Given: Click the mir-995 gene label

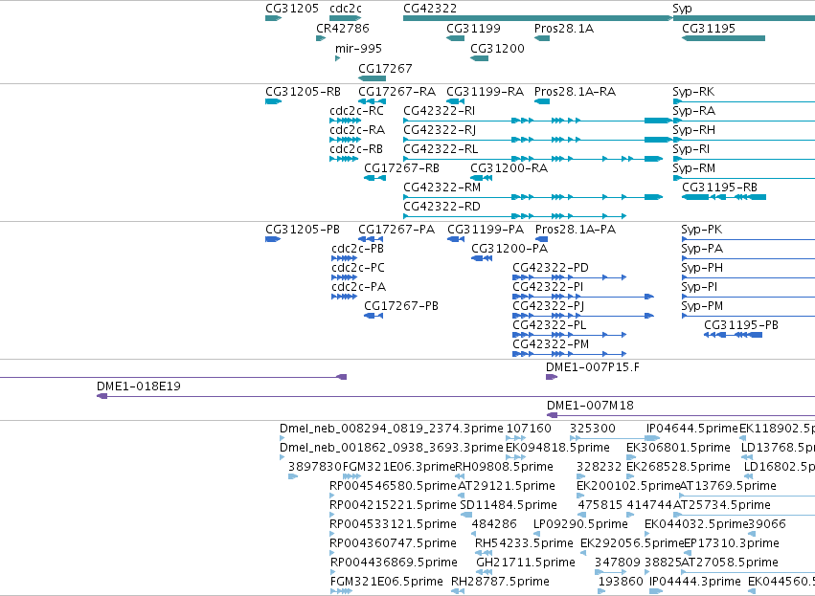Looking at the screenshot, I should (358, 48).
